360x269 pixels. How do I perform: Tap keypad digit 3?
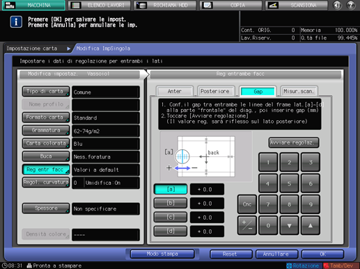pos(311,162)
